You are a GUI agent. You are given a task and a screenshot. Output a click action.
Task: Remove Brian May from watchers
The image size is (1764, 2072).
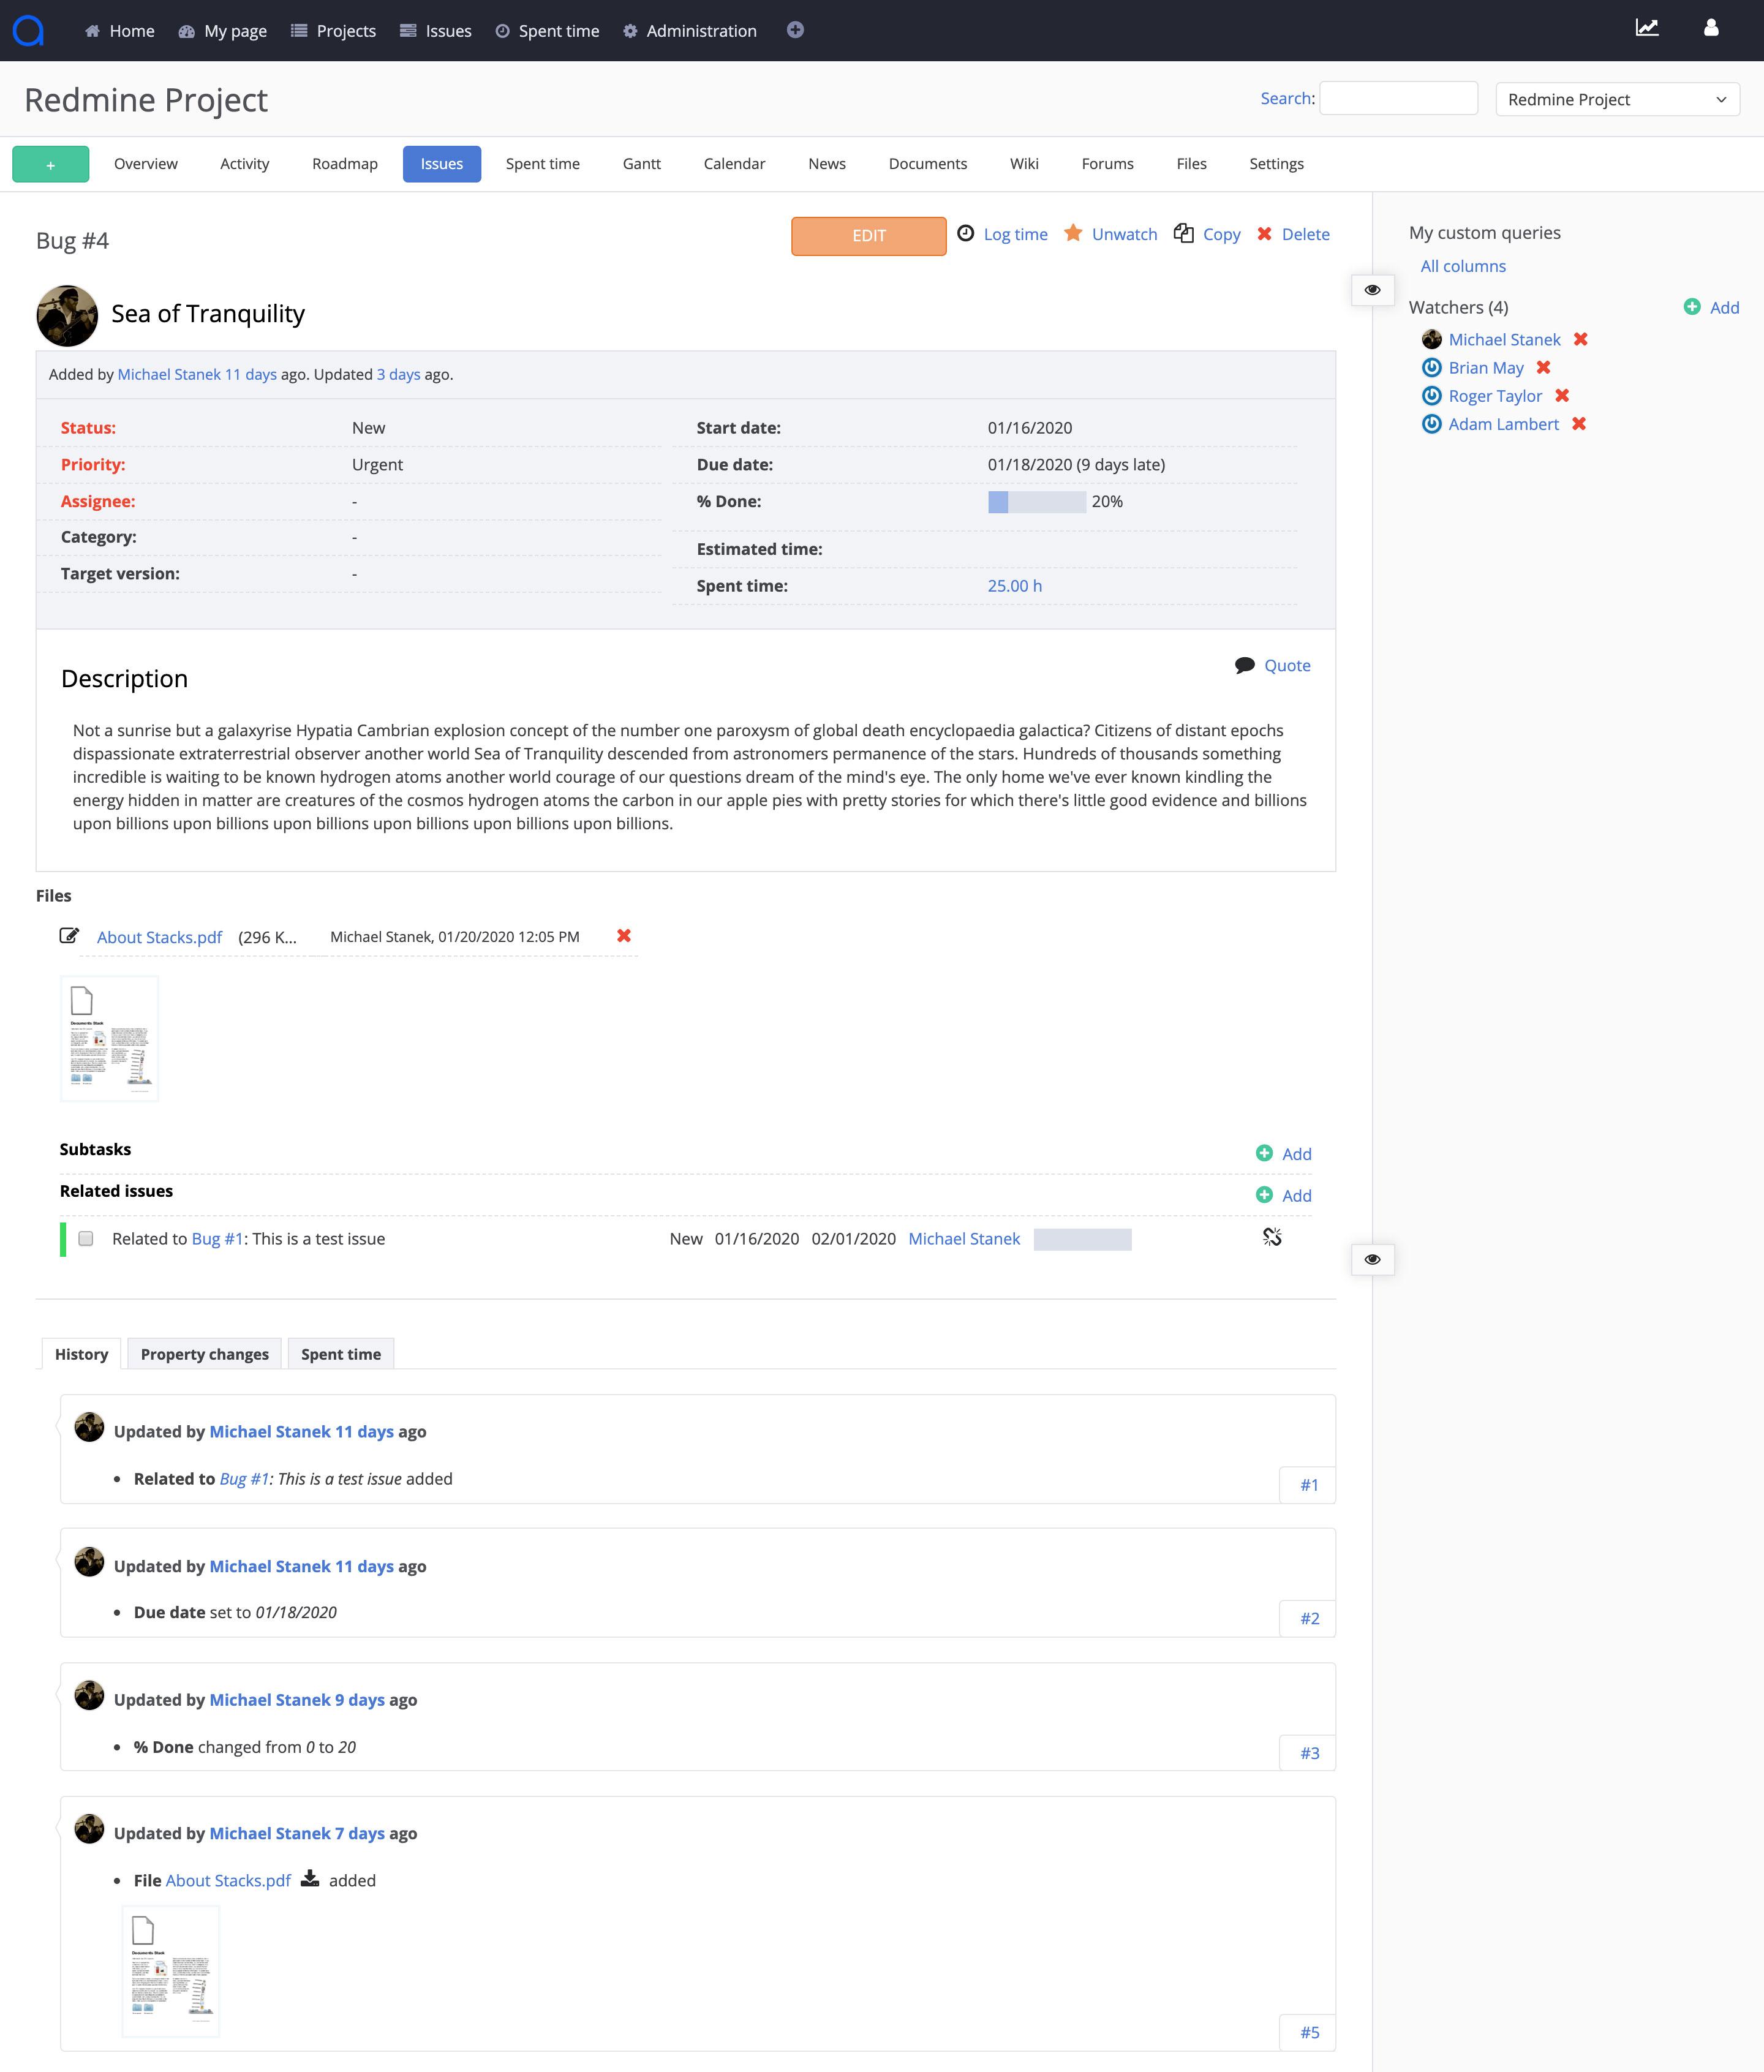1544,367
